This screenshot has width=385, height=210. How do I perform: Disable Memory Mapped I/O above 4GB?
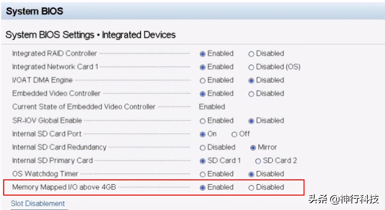tap(251, 188)
